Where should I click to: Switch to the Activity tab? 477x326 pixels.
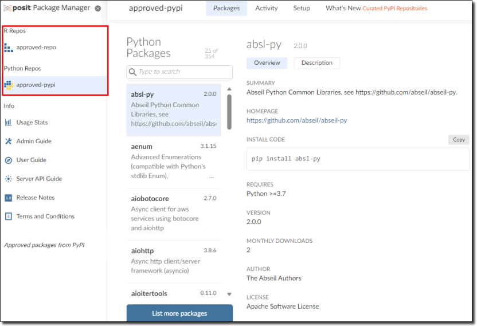[x=267, y=9]
